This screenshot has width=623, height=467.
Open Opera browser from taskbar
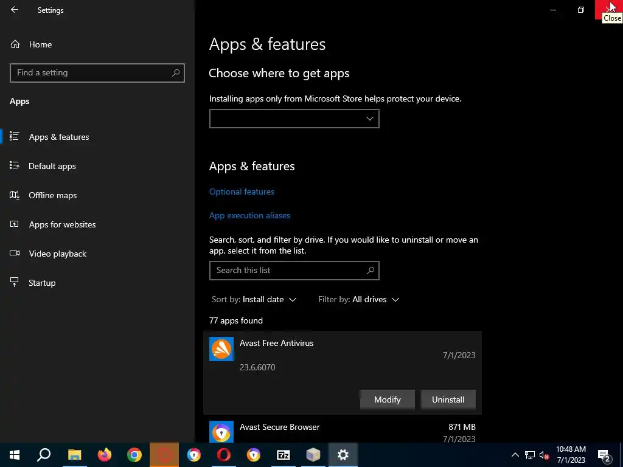(224, 455)
